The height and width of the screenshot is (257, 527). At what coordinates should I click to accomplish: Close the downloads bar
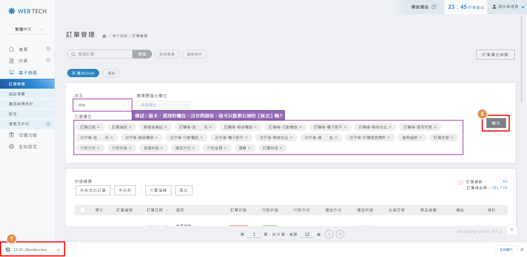pos(522,250)
